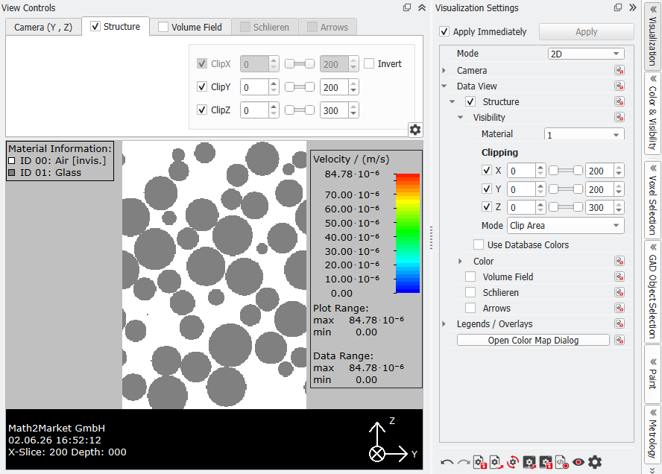The image size is (662, 474).
Task: Open the Material dropdown
Action: point(584,135)
